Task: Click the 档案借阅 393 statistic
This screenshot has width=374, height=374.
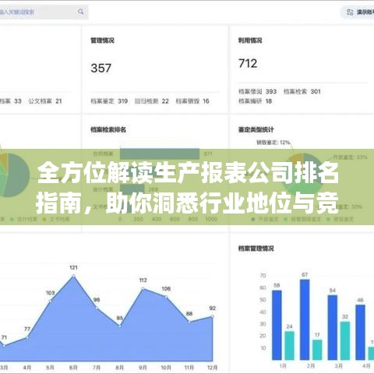Action: click(257, 92)
